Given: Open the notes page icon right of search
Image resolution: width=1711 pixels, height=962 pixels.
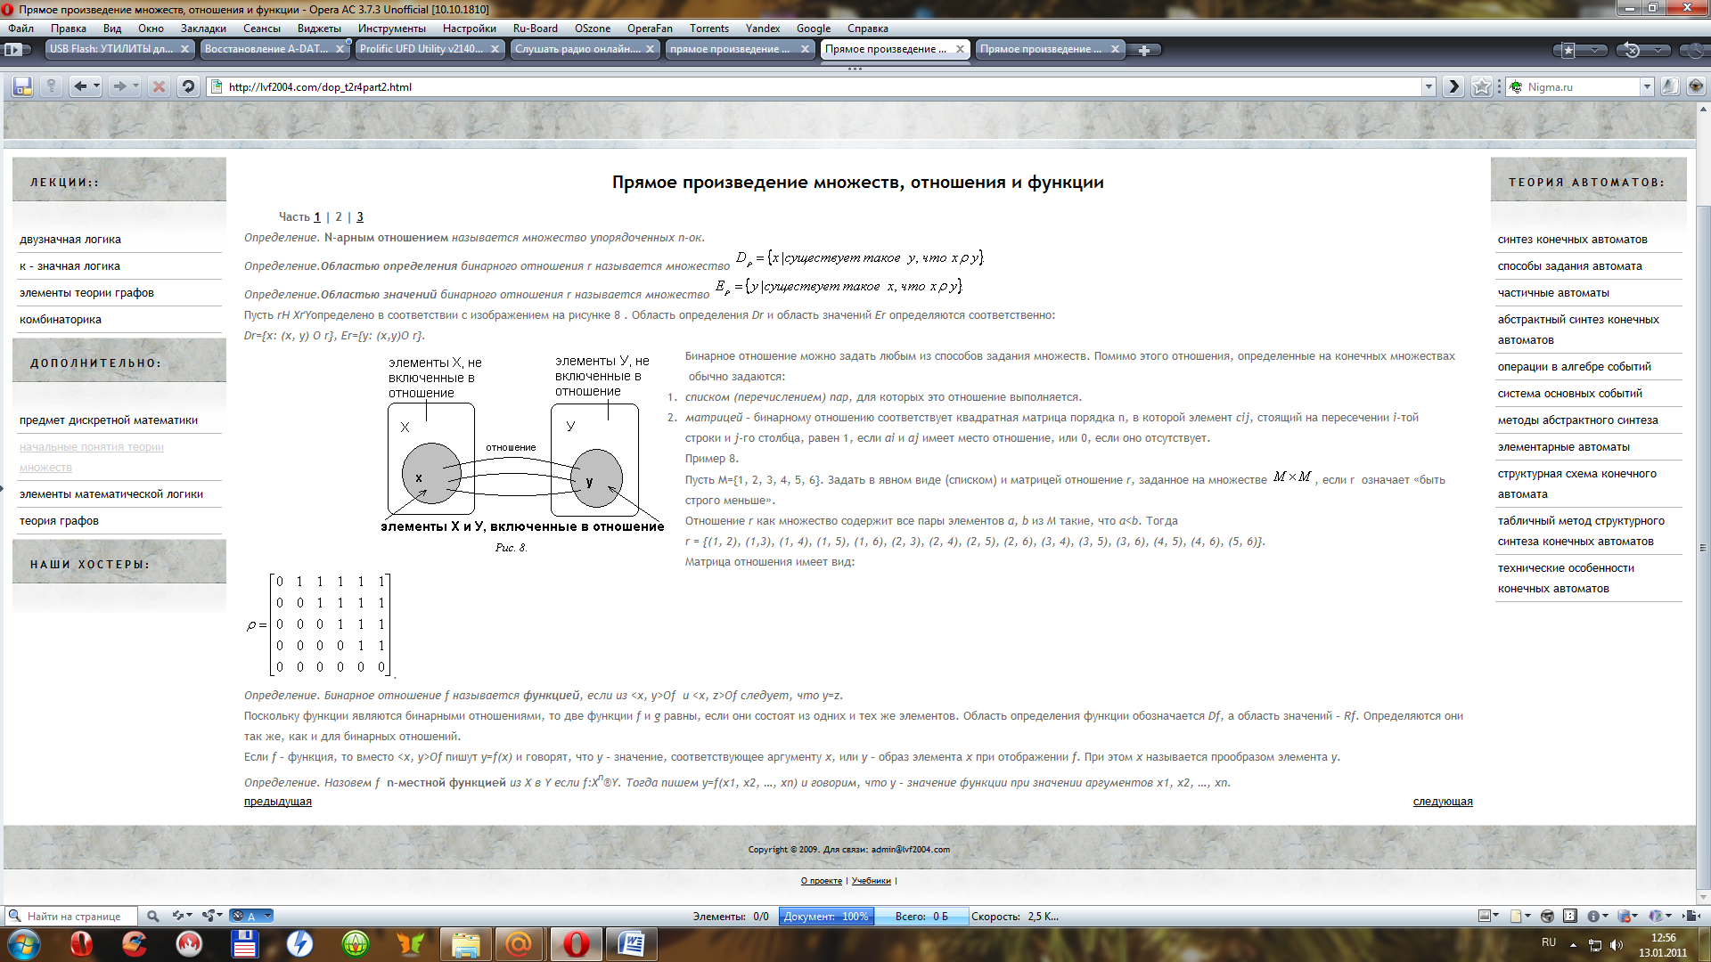Looking at the screenshot, I should click(1670, 86).
